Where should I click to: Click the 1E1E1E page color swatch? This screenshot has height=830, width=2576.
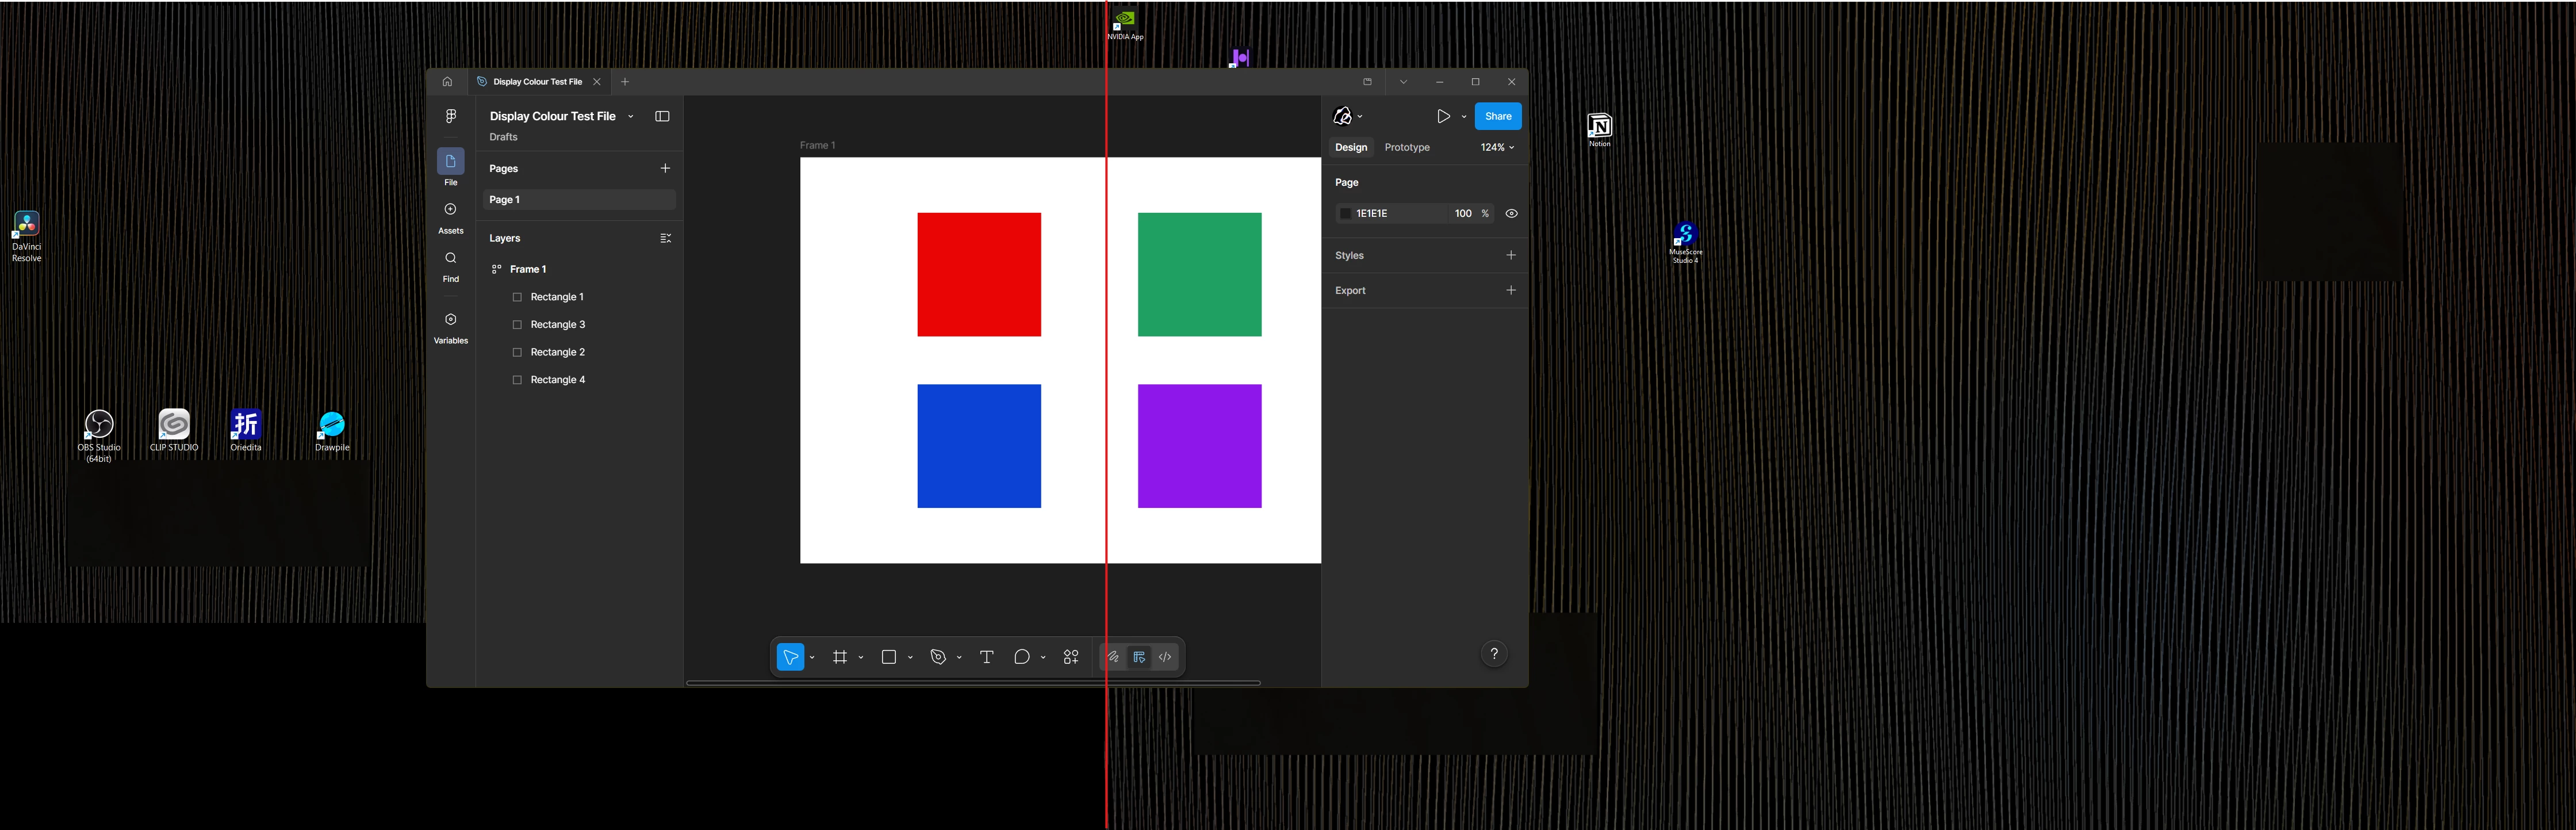(x=1345, y=213)
